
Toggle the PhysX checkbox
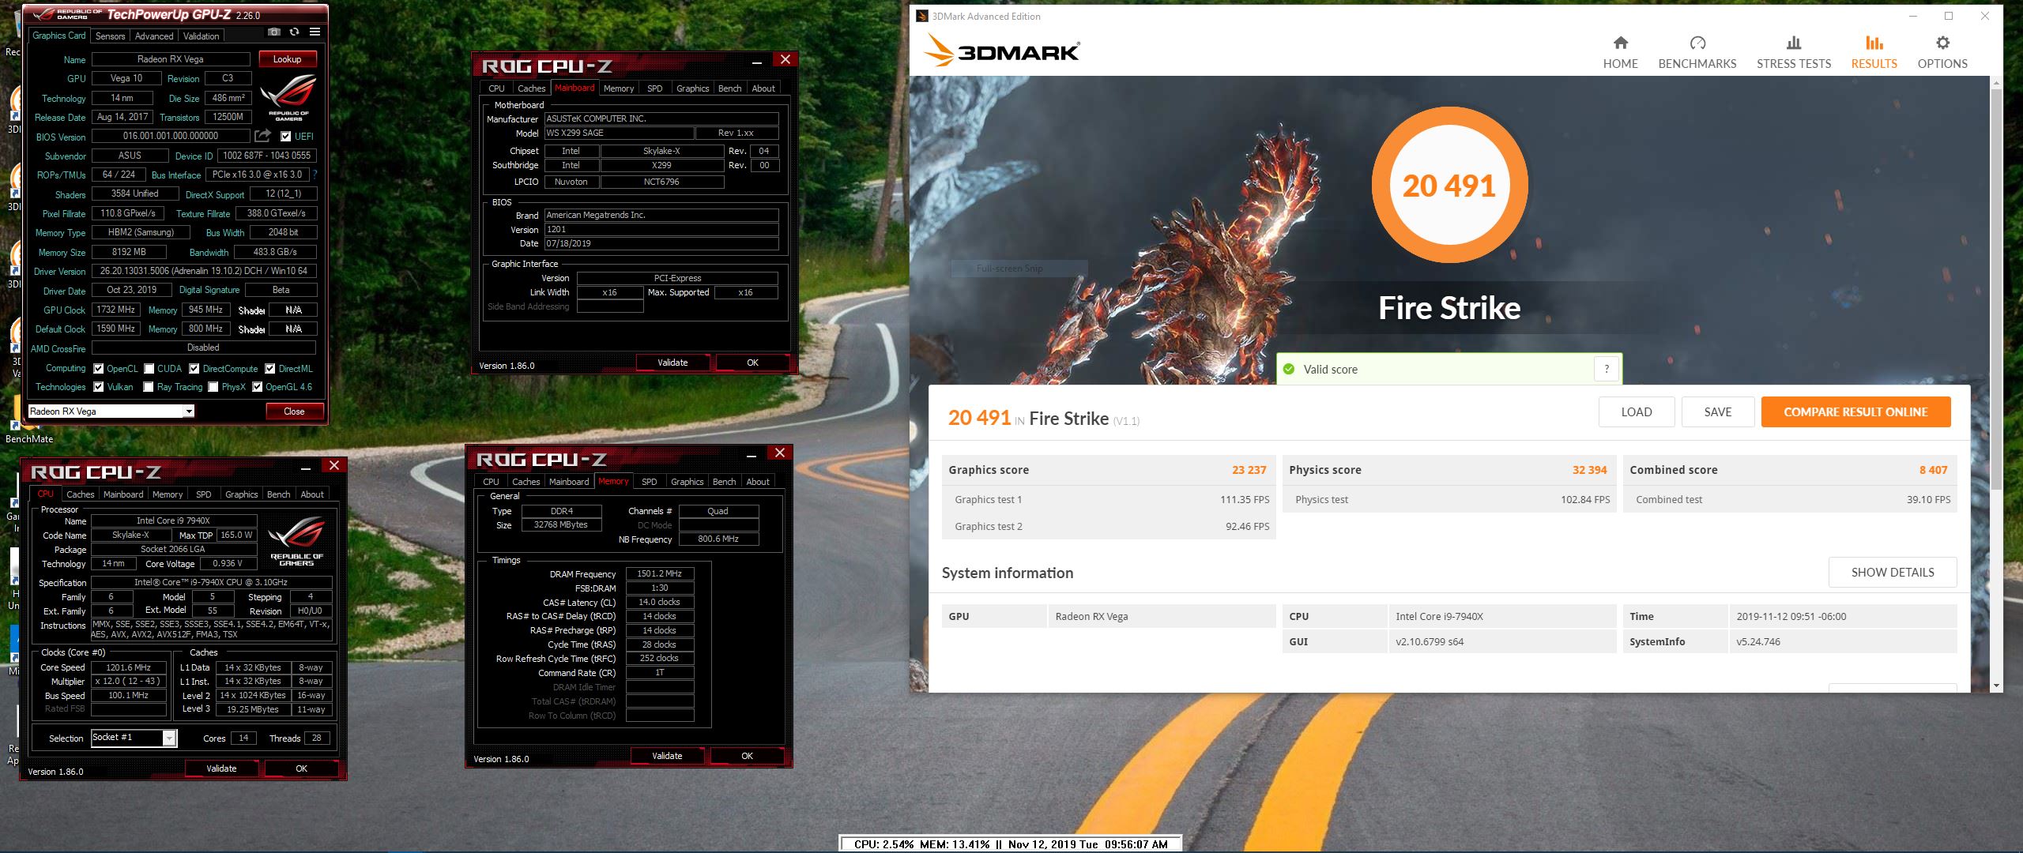(213, 387)
